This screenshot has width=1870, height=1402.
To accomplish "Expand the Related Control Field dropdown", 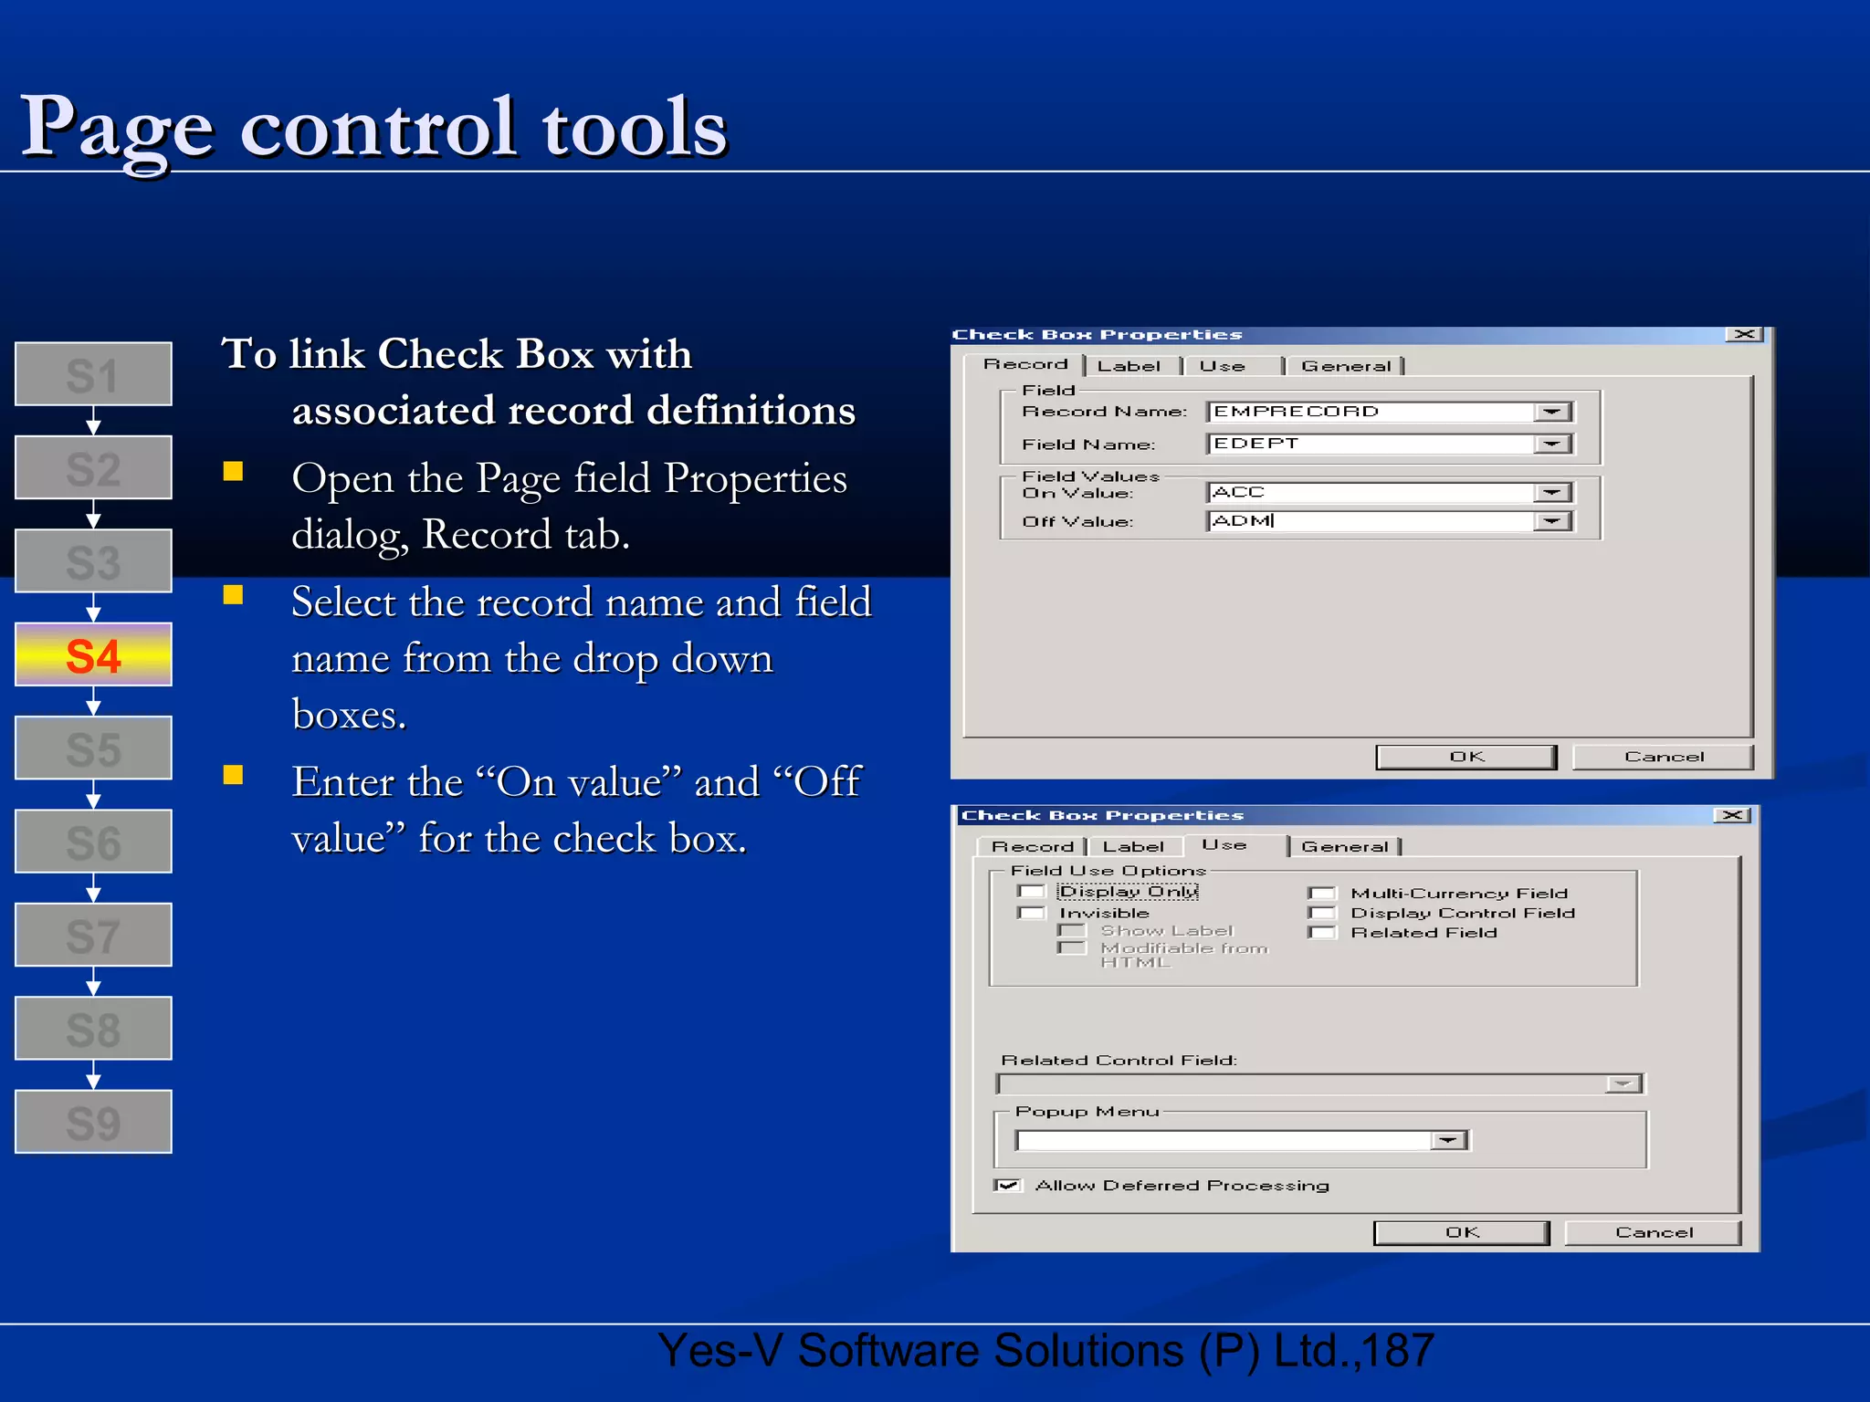I will [x=1623, y=1084].
